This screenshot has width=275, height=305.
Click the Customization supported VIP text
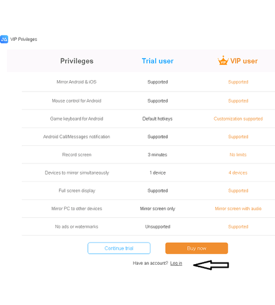click(x=238, y=119)
